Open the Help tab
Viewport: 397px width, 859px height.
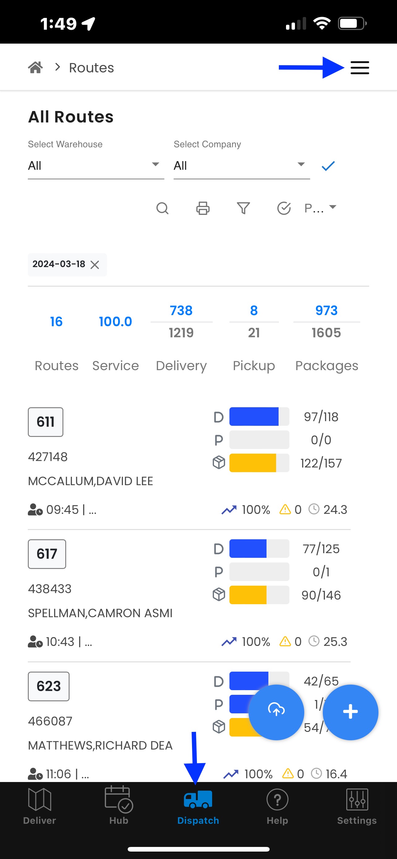(x=277, y=806)
